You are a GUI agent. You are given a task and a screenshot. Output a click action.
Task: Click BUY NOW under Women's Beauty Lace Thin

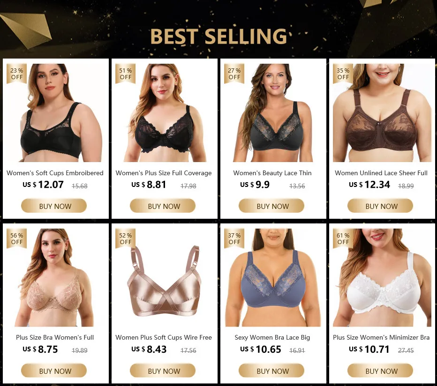point(271,206)
